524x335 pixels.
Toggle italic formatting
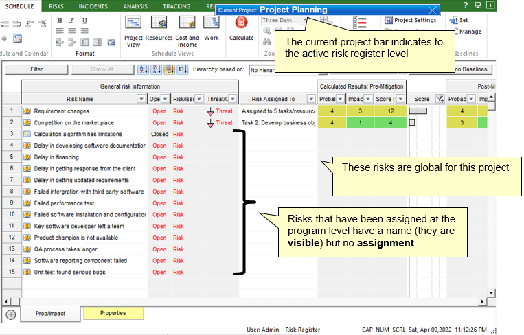pos(72,20)
